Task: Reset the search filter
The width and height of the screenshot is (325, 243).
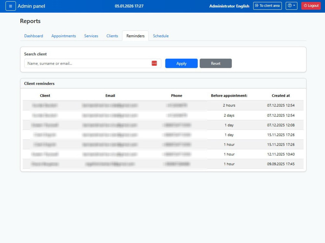Action: point(215,63)
